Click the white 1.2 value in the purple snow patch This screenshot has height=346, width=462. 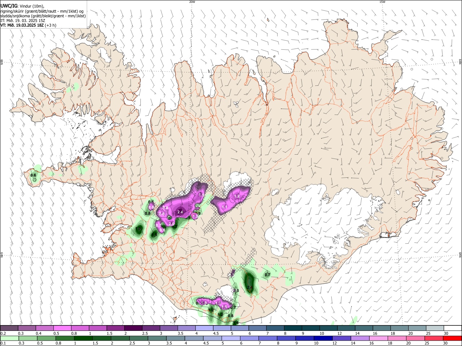[x=237, y=196]
